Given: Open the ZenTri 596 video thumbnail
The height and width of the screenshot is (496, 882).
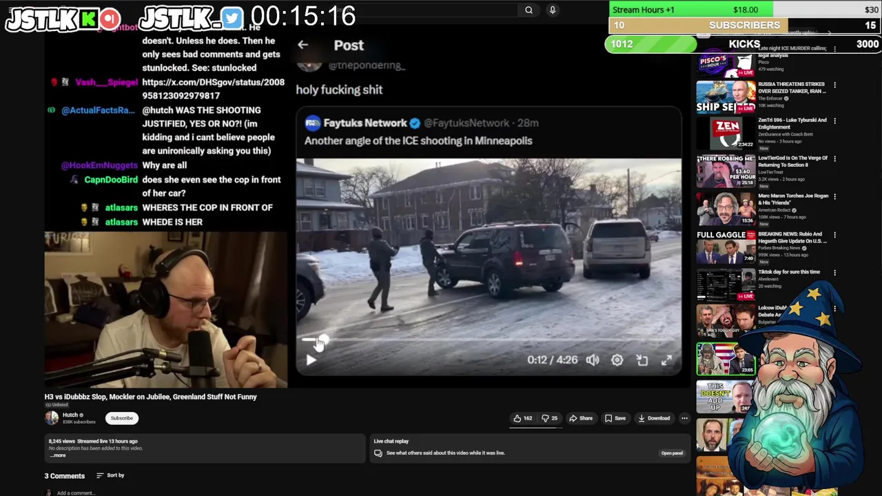Looking at the screenshot, I should pos(726,133).
